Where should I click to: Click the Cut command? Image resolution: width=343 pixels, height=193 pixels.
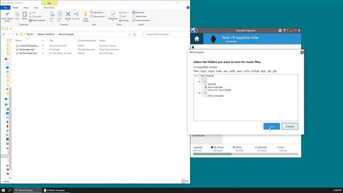[x=32, y=13]
